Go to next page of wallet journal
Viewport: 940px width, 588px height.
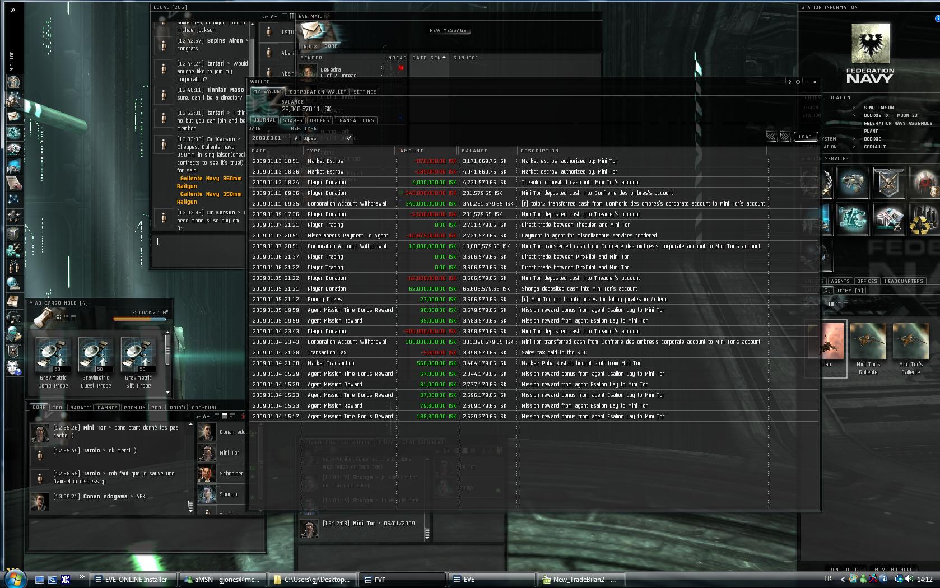point(784,137)
